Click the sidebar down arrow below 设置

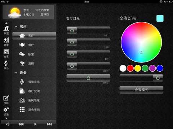point(6,118)
